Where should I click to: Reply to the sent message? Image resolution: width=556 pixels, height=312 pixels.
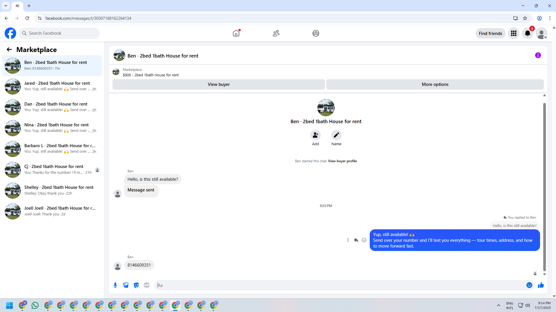coord(356,240)
